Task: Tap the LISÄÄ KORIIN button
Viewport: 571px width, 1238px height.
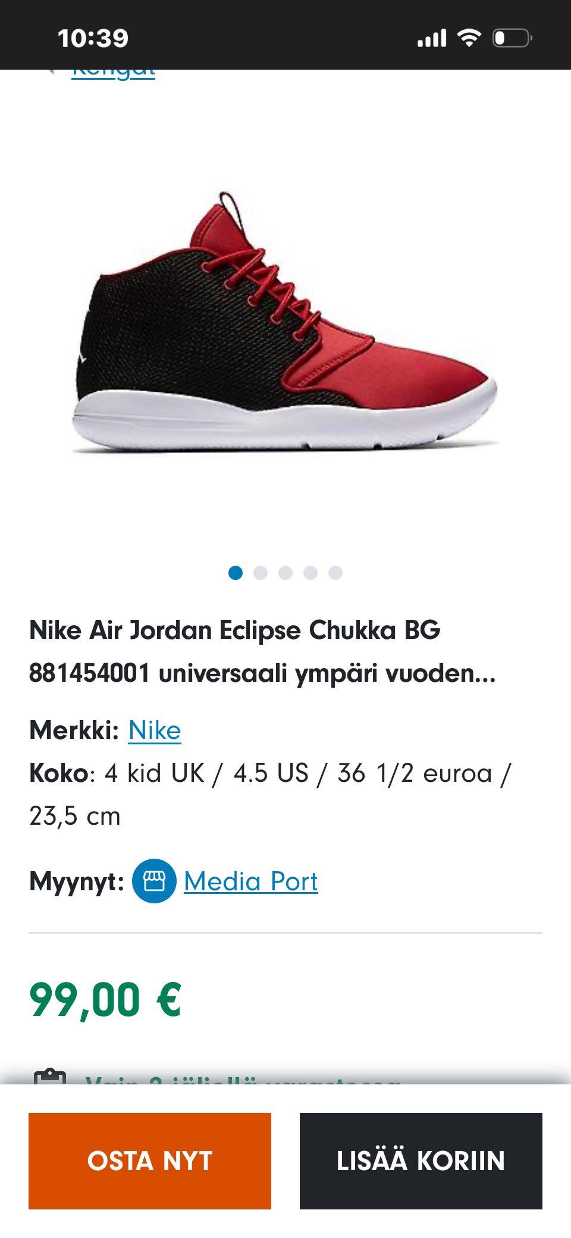Action: click(421, 1161)
